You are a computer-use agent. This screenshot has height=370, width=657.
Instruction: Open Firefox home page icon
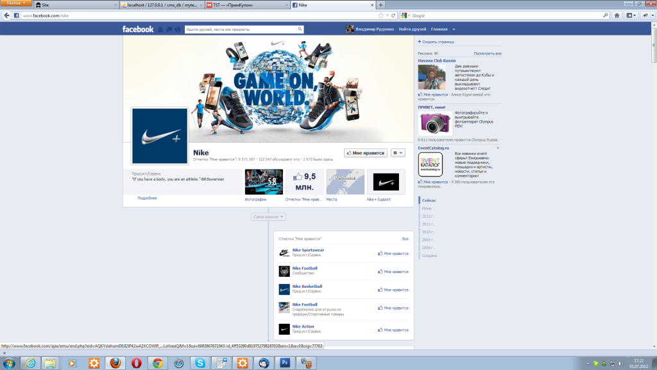[617, 15]
